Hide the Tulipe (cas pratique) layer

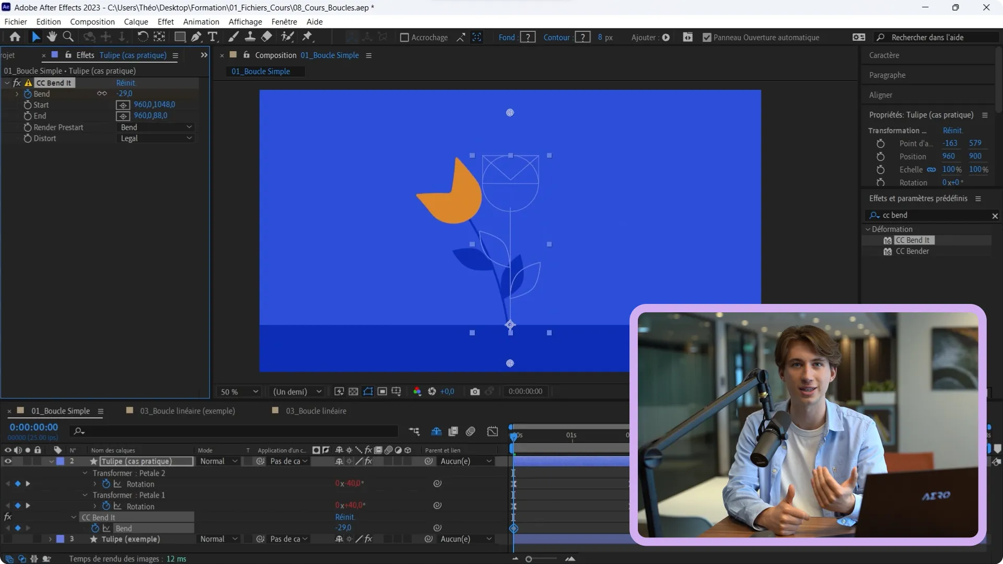pyautogui.click(x=8, y=461)
